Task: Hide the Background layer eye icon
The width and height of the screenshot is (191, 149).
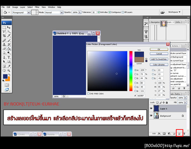Action: (151, 115)
